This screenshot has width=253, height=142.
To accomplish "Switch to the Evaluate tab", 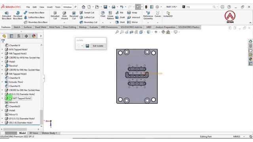I will (94, 27).
